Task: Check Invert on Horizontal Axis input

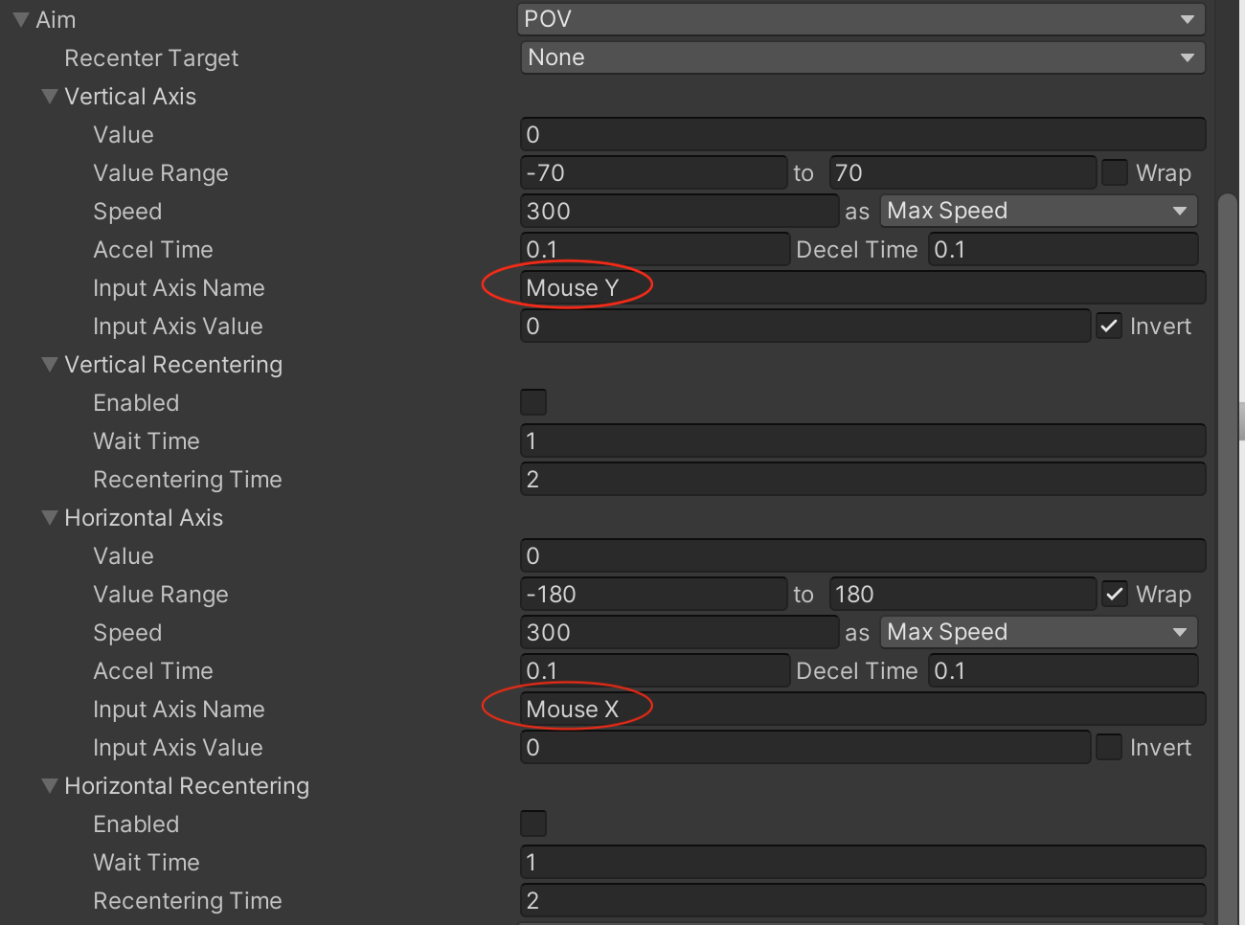Action: tap(1108, 748)
